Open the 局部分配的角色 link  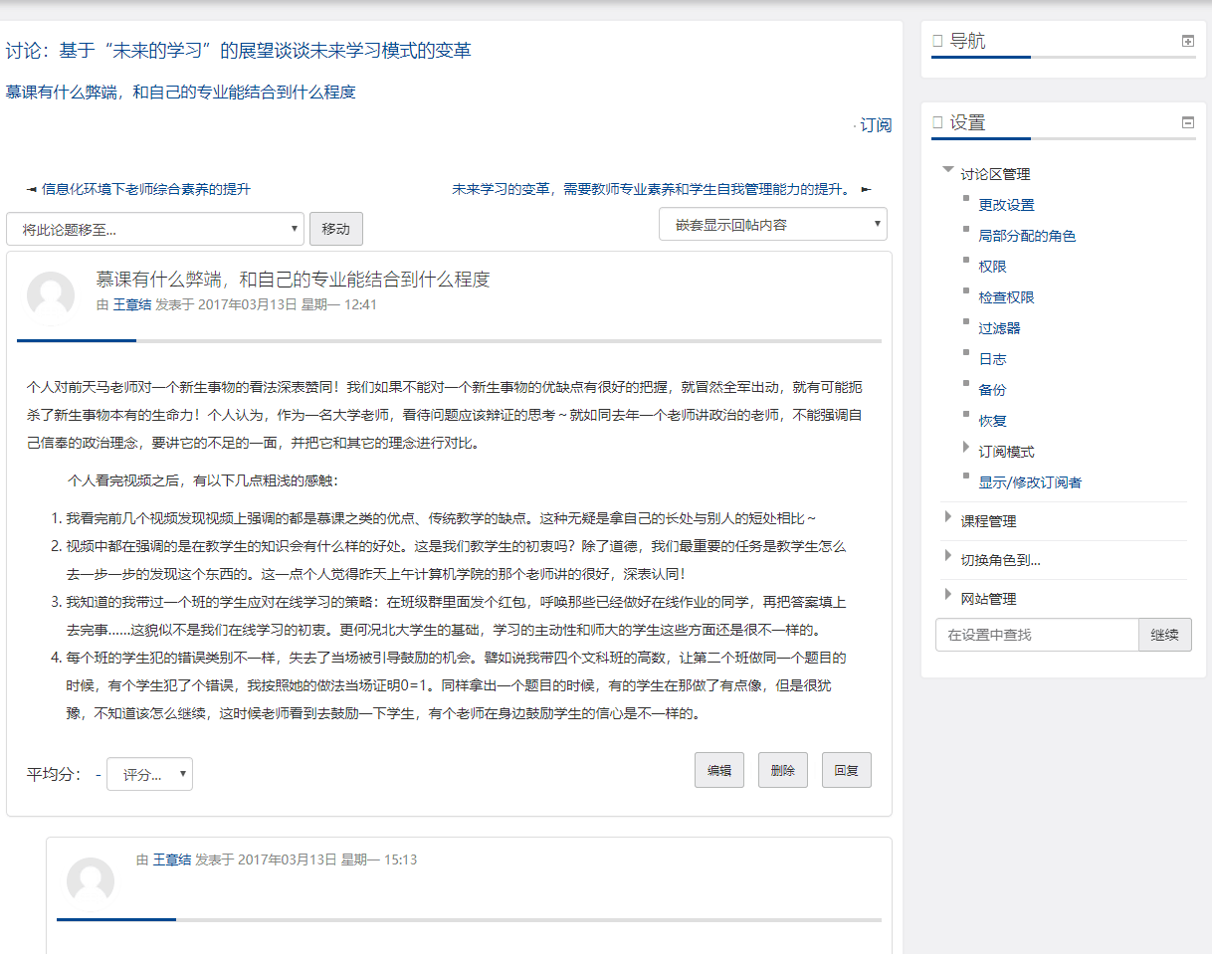point(1027,236)
